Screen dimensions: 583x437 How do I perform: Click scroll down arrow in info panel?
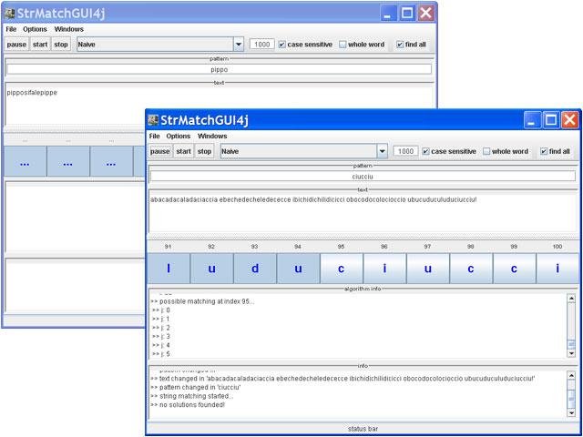point(571,412)
